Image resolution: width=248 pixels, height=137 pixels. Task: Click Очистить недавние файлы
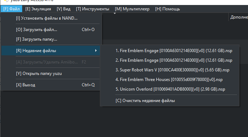[x=170, y=101]
